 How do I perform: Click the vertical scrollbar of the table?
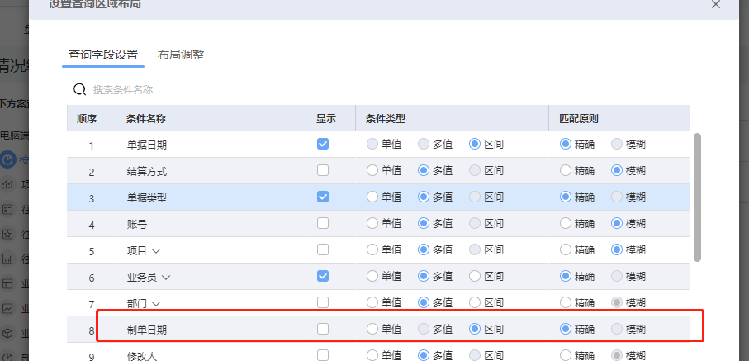(x=698, y=197)
